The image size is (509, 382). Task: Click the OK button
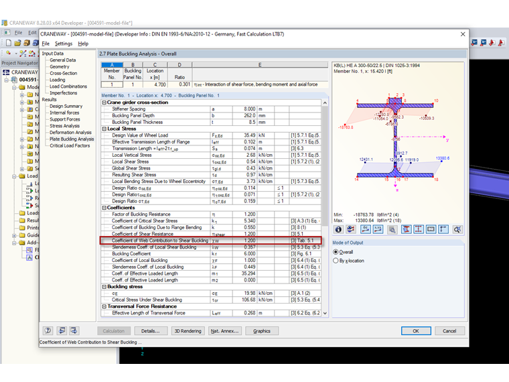[415, 330]
